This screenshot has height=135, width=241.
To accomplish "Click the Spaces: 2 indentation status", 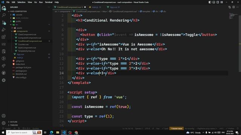I will pyautogui.click(x=139, y=128).
